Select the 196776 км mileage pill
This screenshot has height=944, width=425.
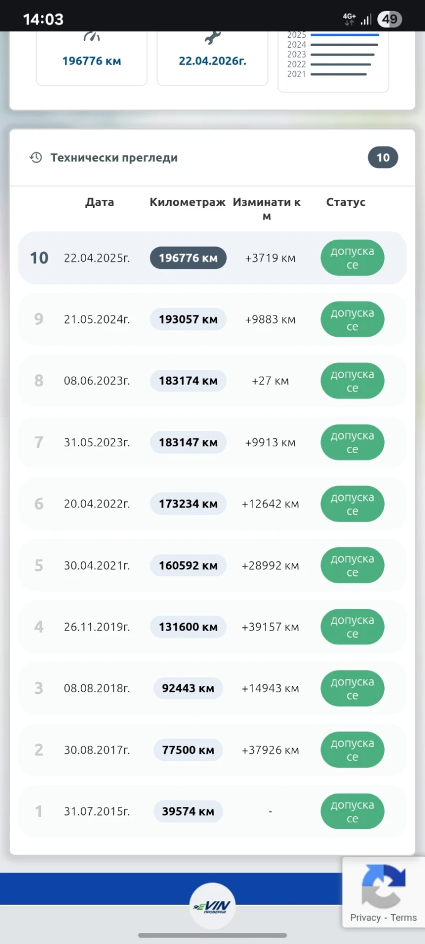point(188,258)
